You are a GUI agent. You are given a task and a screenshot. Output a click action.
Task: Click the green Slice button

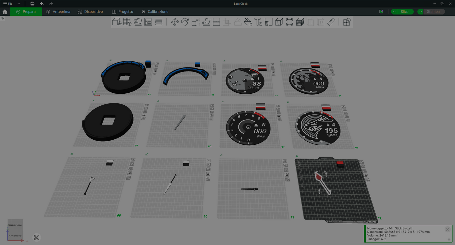point(405,12)
